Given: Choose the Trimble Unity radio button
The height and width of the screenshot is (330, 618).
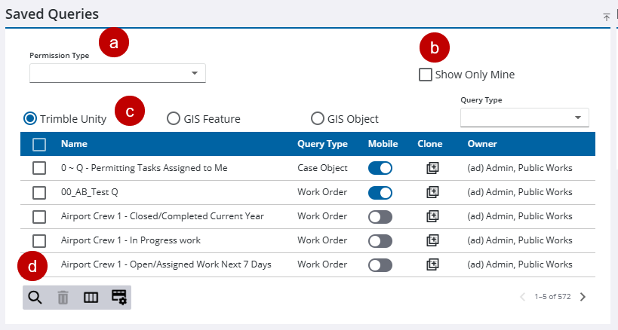Looking at the screenshot, I should click(30, 118).
